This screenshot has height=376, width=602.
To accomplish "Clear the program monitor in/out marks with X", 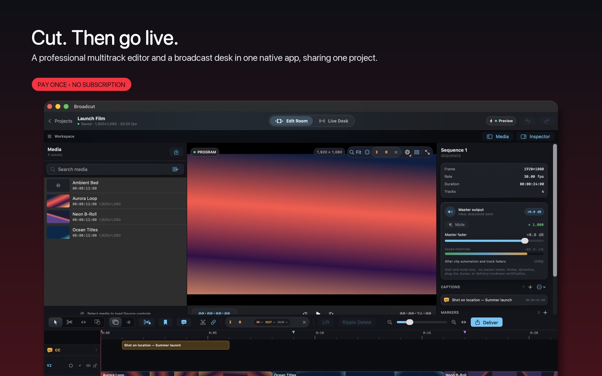I will (396, 152).
